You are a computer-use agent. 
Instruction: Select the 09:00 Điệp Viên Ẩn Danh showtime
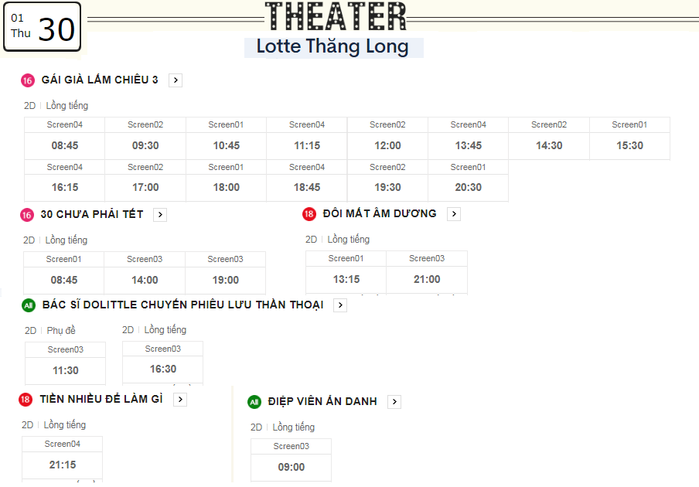point(291,460)
